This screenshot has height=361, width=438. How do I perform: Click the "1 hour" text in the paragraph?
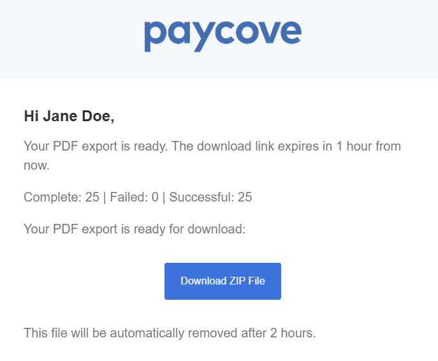click(354, 146)
